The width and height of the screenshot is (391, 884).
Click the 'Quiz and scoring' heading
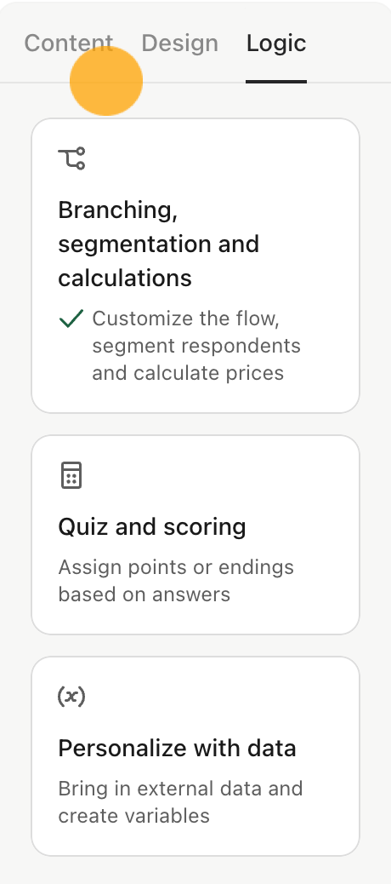152,527
